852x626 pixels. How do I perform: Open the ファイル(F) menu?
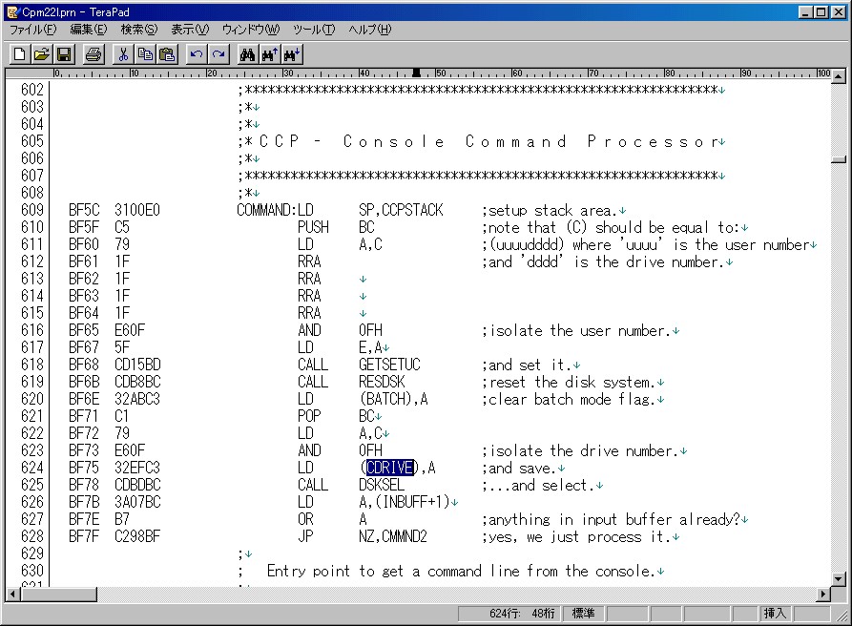pos(33,30)
